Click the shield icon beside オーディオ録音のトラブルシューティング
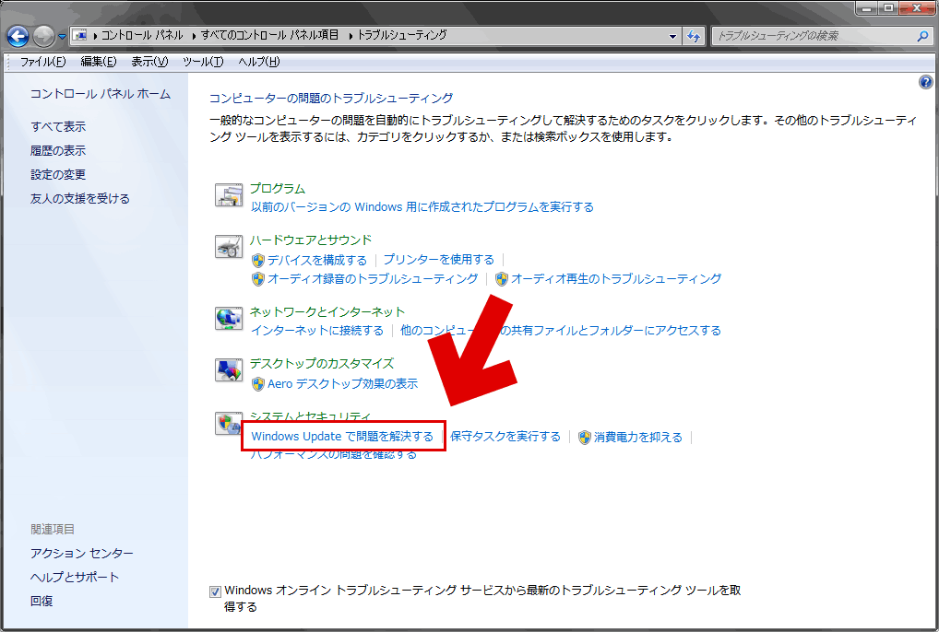 [x=258, y=278]
